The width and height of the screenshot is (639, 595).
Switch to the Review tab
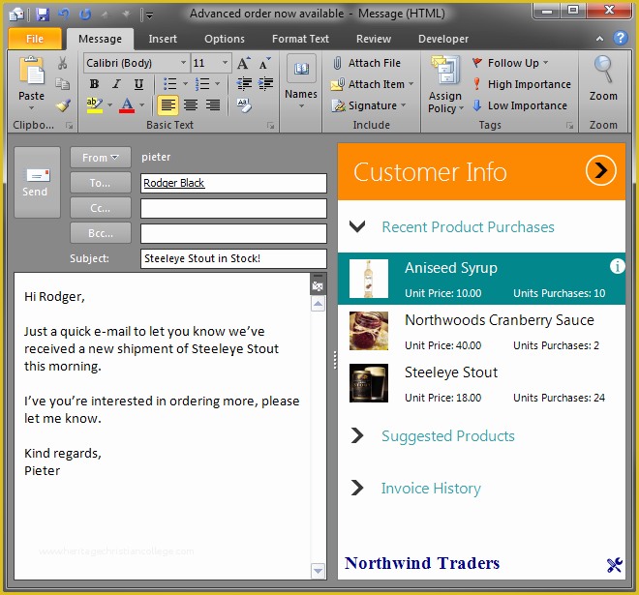tap(374, 39)
